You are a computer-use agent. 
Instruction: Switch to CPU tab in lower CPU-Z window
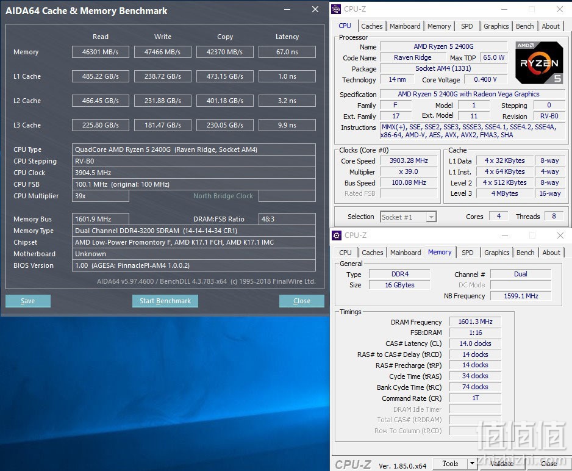coord(346,253)
